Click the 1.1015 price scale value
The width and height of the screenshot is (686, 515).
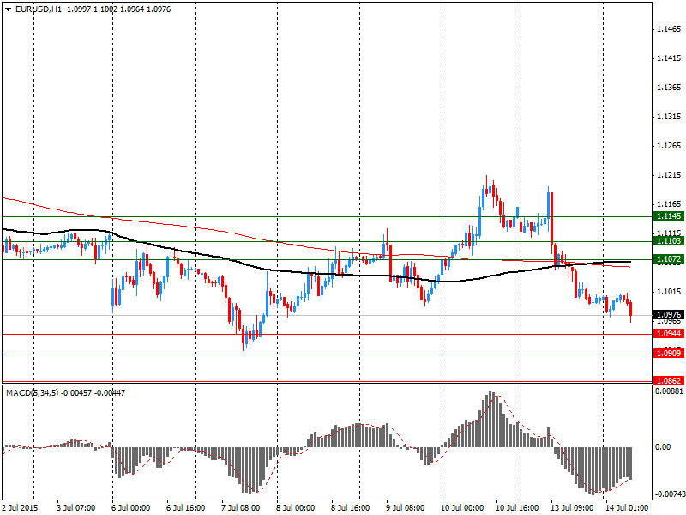pos(669,292)
